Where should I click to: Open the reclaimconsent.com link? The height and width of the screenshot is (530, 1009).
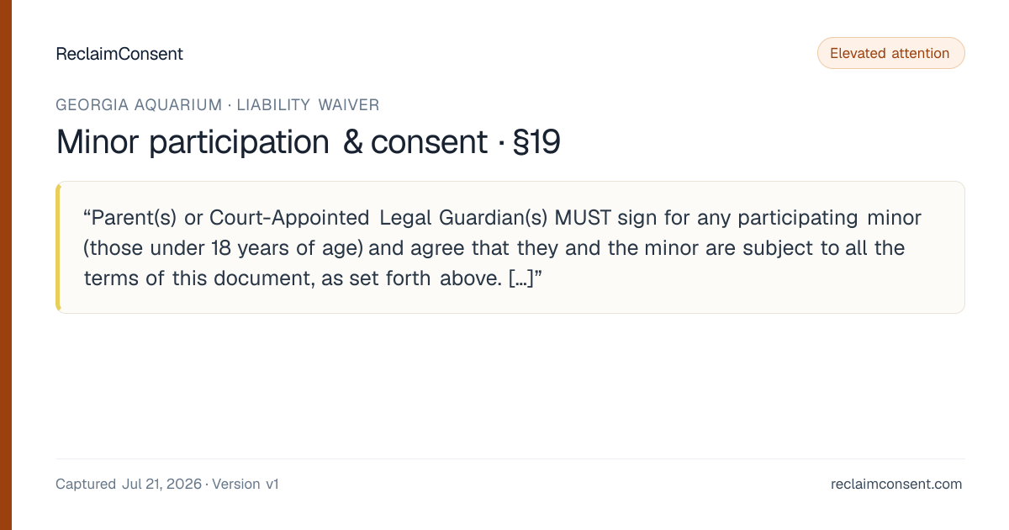896,484
